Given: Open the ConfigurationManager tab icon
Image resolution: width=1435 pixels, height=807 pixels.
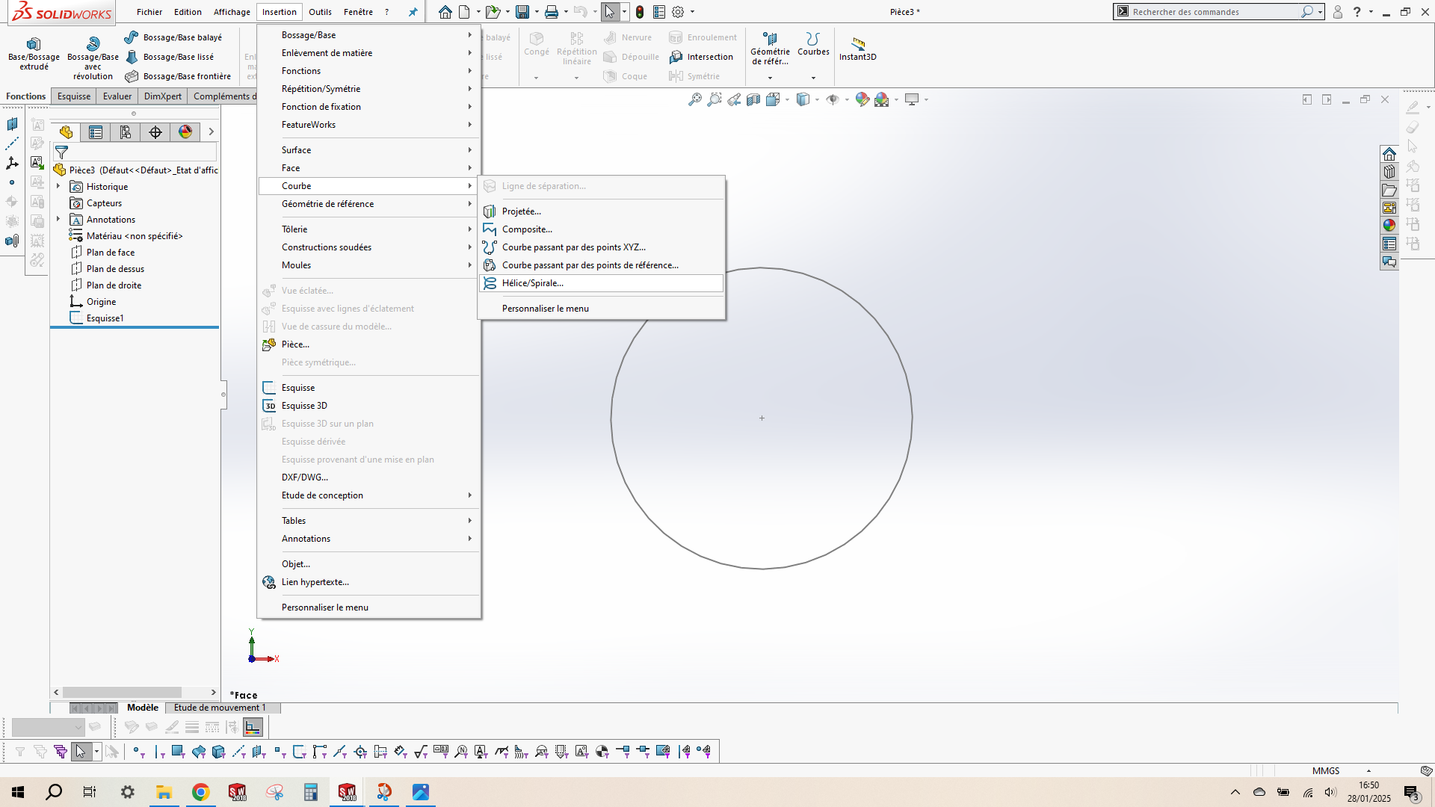Looking at the screenshot, I should coord(126,132).
